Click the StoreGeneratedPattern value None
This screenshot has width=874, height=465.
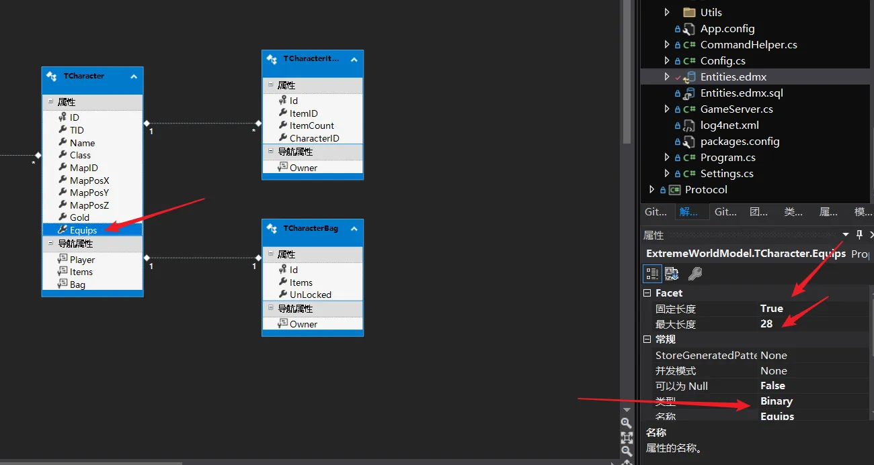point(774,355)
